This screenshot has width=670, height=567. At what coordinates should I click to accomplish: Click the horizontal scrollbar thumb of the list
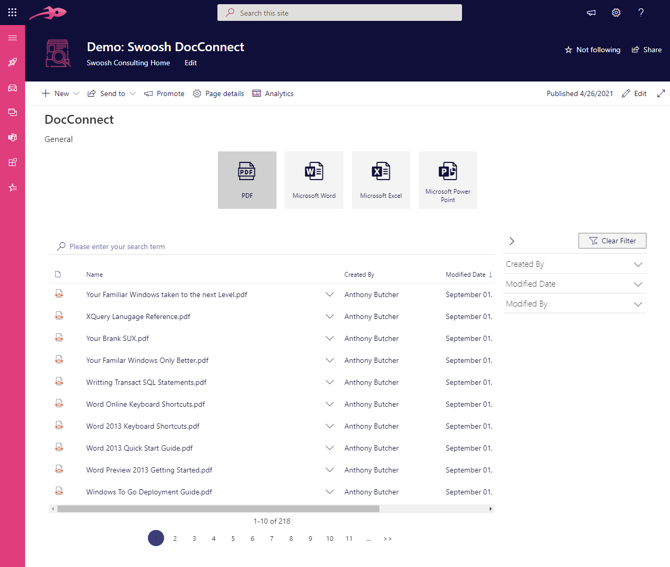(218, 509)
